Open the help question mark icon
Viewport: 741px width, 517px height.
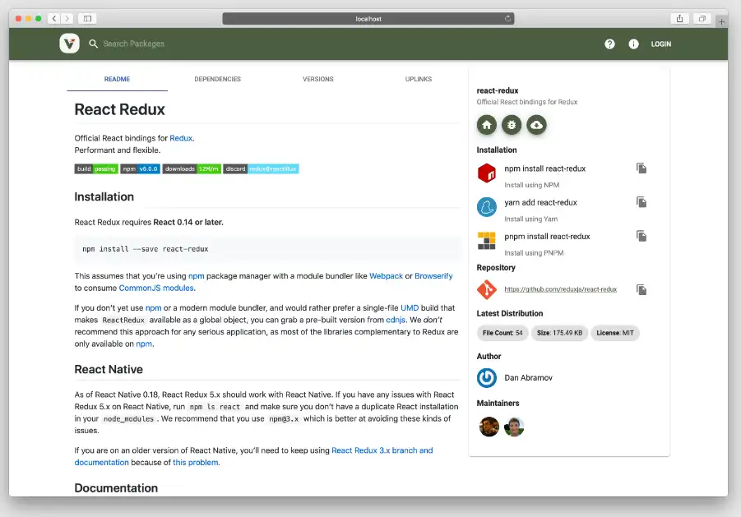[609, 44]
